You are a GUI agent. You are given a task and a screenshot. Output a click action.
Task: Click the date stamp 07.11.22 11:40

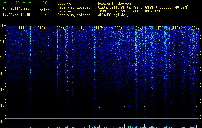pos(16,15)
